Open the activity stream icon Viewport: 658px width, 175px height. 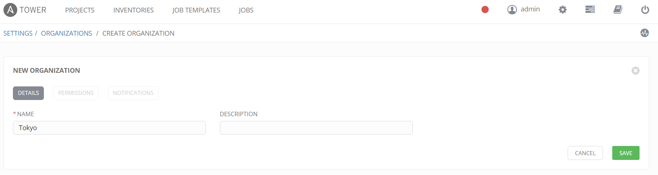pyautogui.click(x=645, y=33)
